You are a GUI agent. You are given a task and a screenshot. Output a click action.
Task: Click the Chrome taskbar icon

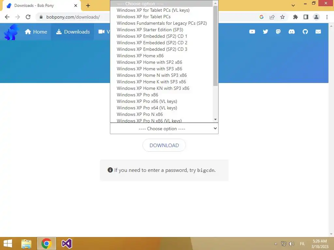pos(46,243)
